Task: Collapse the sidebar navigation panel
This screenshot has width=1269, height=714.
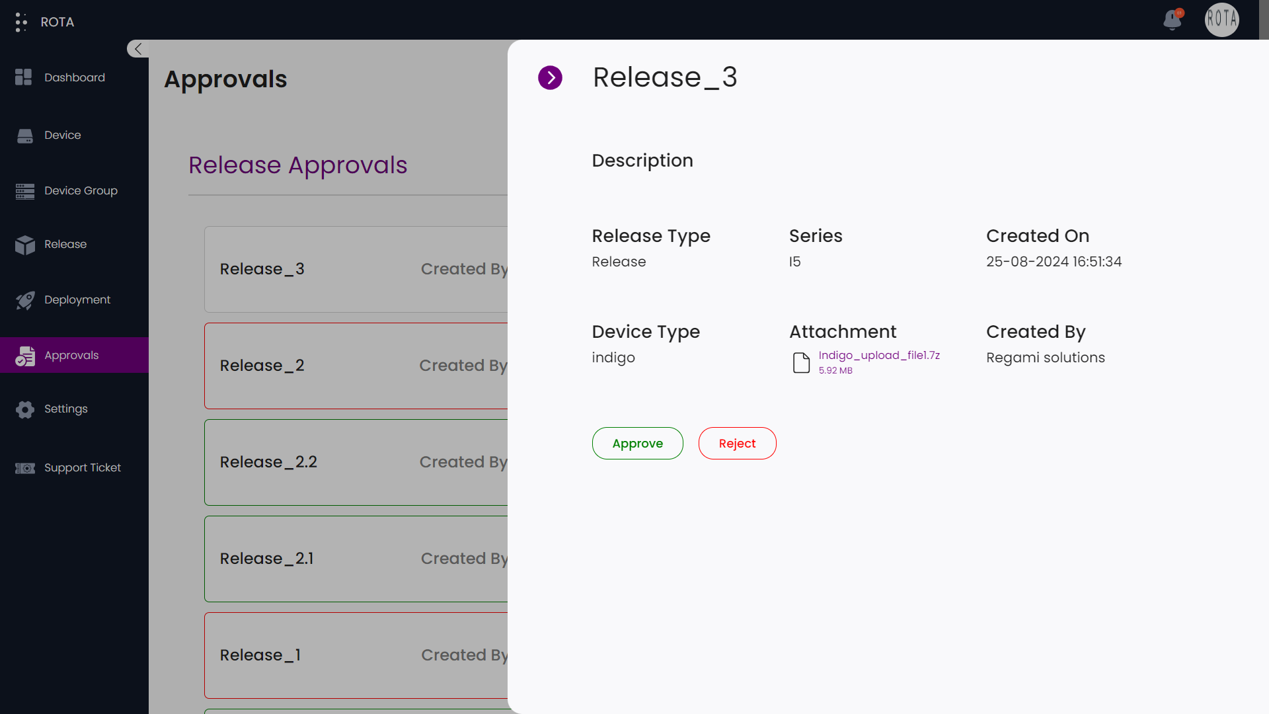Action: (137, 49)
